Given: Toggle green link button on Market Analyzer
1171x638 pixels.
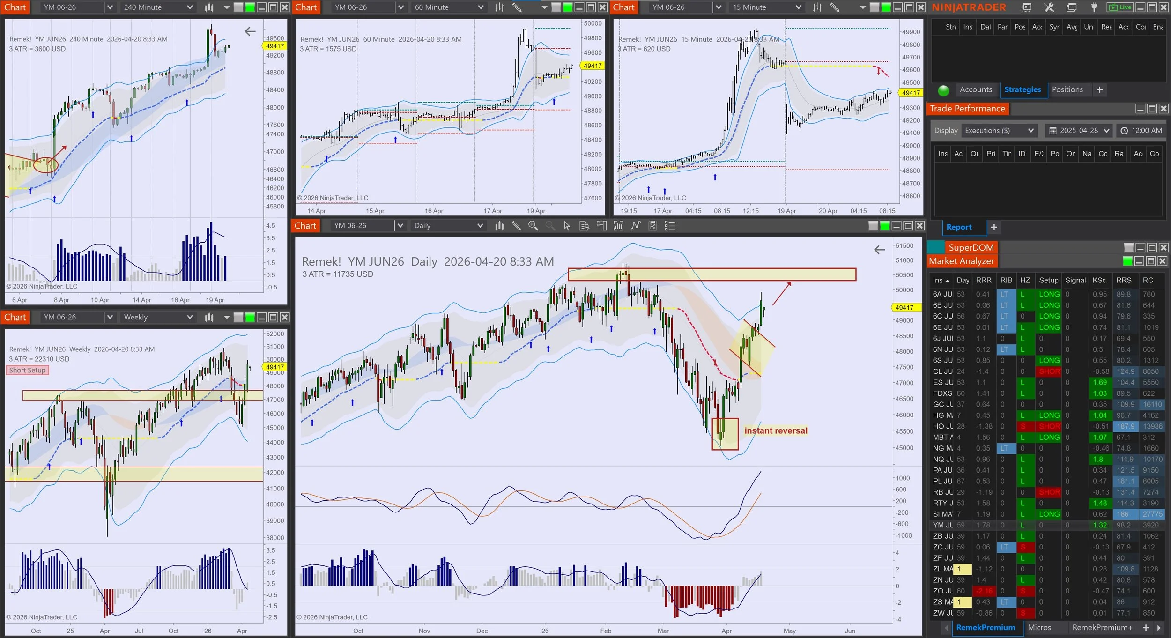Looking at the screenshot, I should point(1127,261).
